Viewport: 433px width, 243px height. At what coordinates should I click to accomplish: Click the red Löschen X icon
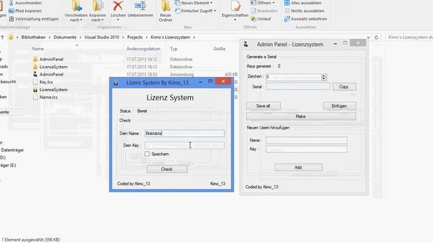118,6
